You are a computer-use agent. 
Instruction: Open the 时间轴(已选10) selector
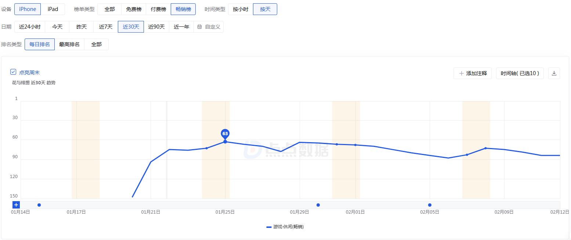(x=520, y=73)
